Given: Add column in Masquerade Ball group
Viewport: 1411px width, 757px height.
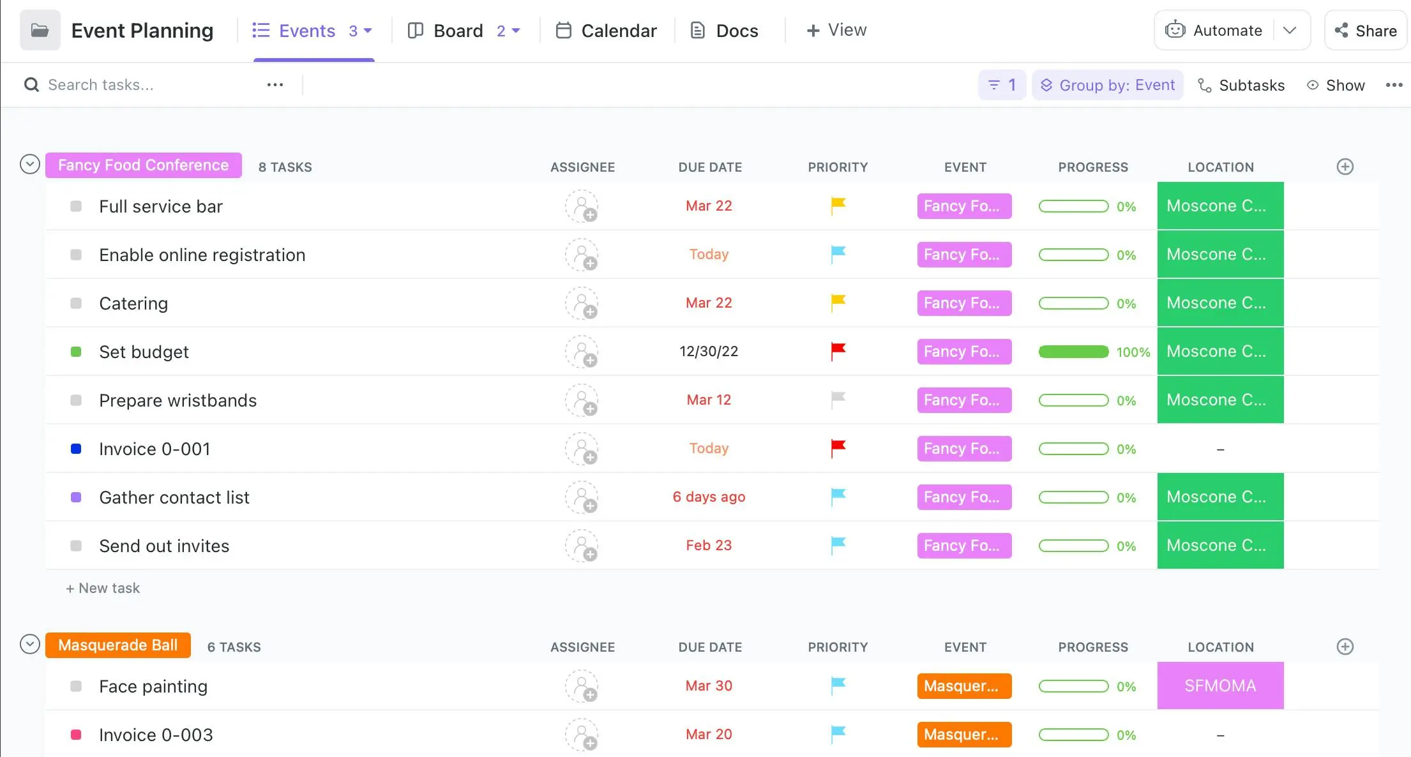Looking at the screenshot, I should tap(1345, 647).
